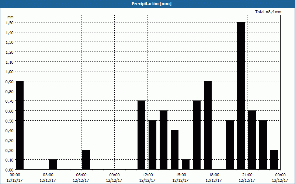Select the 0,50 y-axis label
The height and width of the screenshot is (184, 295).
(x=10, y=121)
